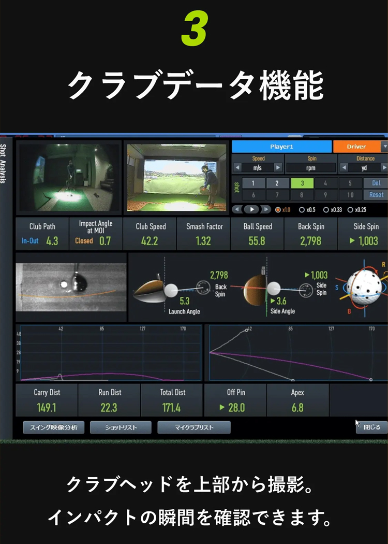Click the Total Dist value 171.4
Screen dimensions: 388x544
(171, 408)
